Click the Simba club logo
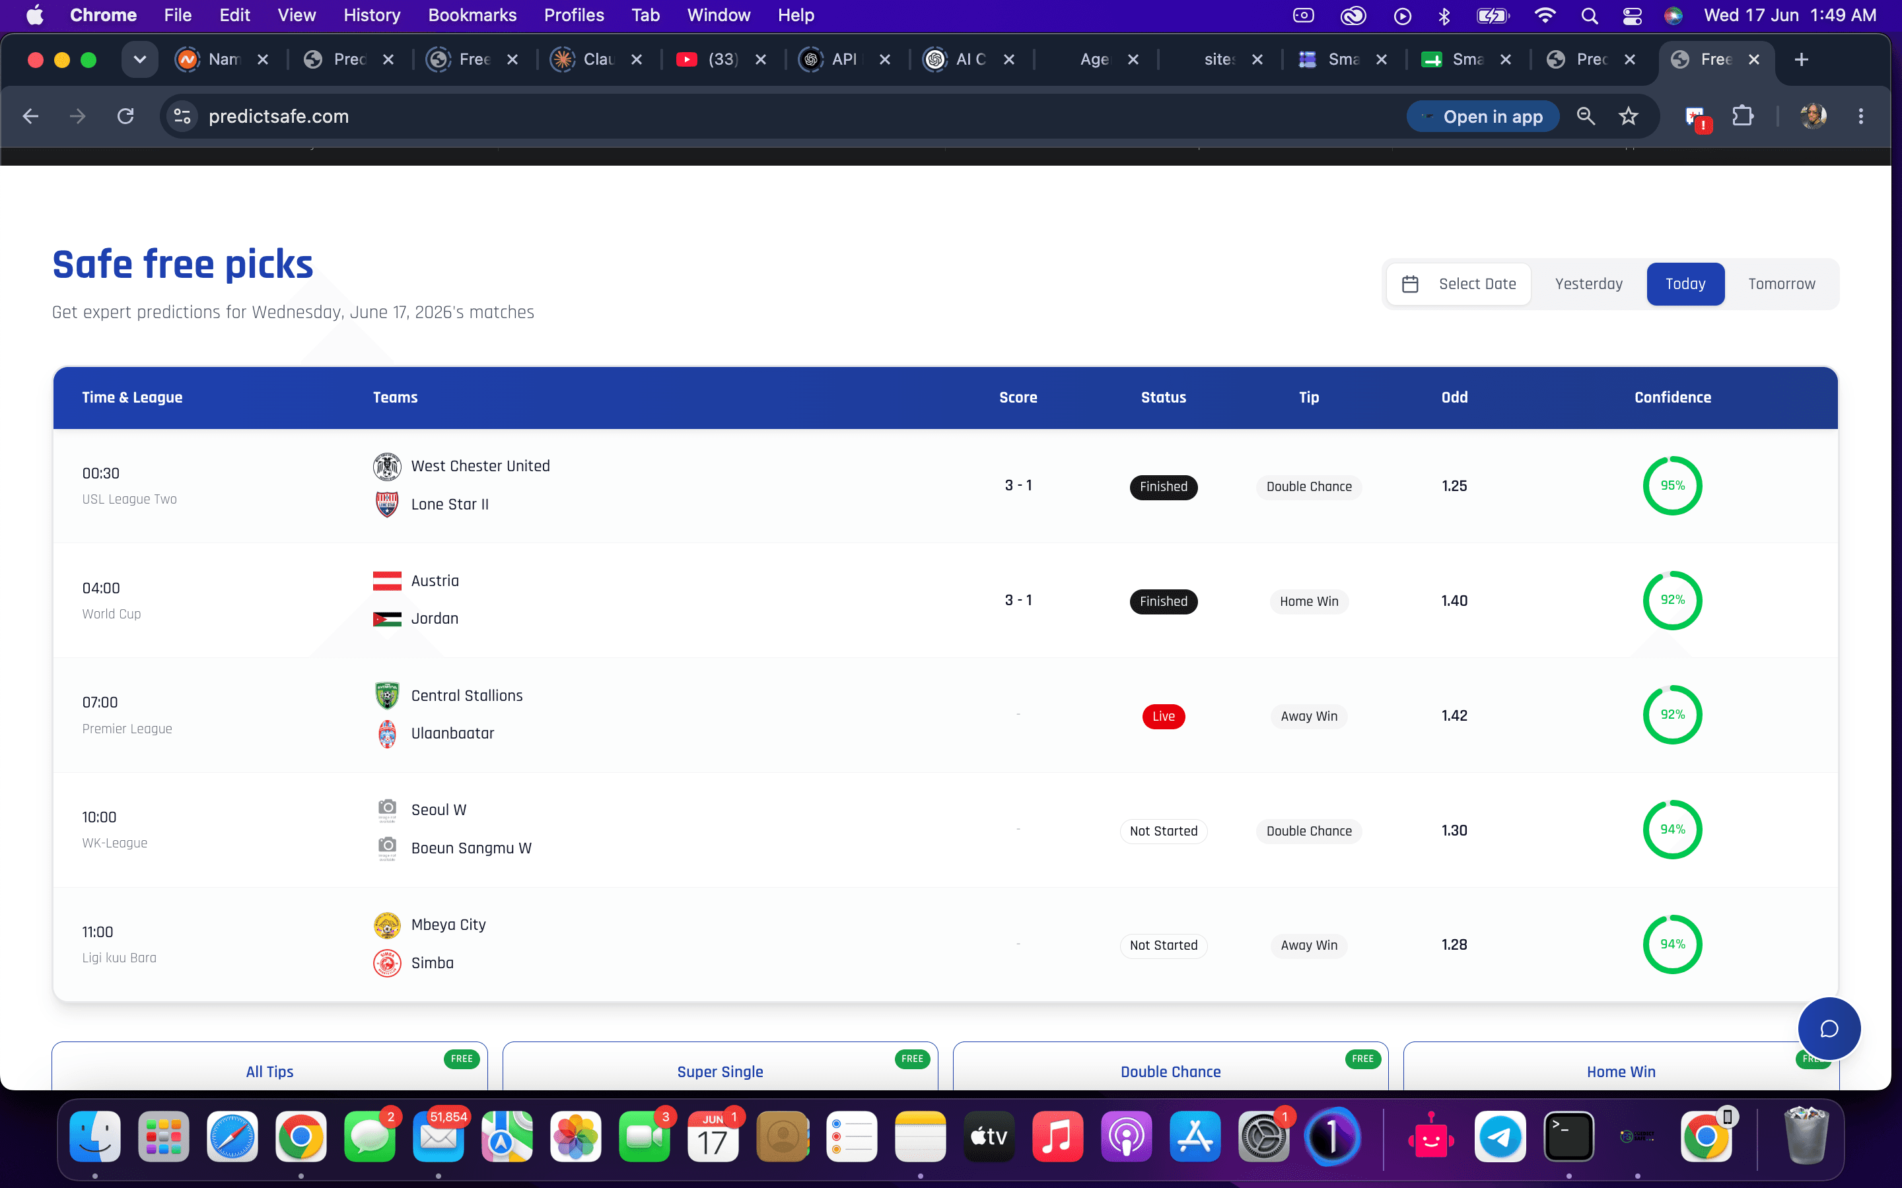The width and height of the screenshot is (1902, 1188). pos(387,962)
